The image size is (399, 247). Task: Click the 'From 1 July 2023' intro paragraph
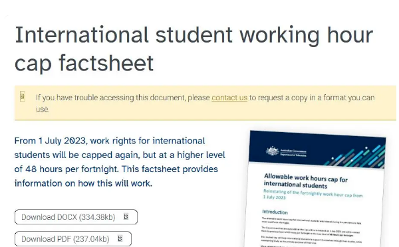click(x=120, y=162)
